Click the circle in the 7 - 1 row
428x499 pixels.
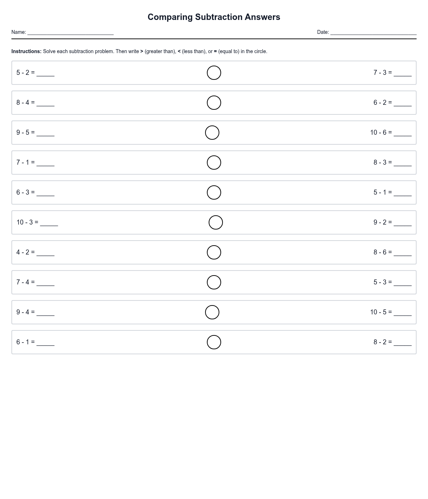click(x=214, y=163)
